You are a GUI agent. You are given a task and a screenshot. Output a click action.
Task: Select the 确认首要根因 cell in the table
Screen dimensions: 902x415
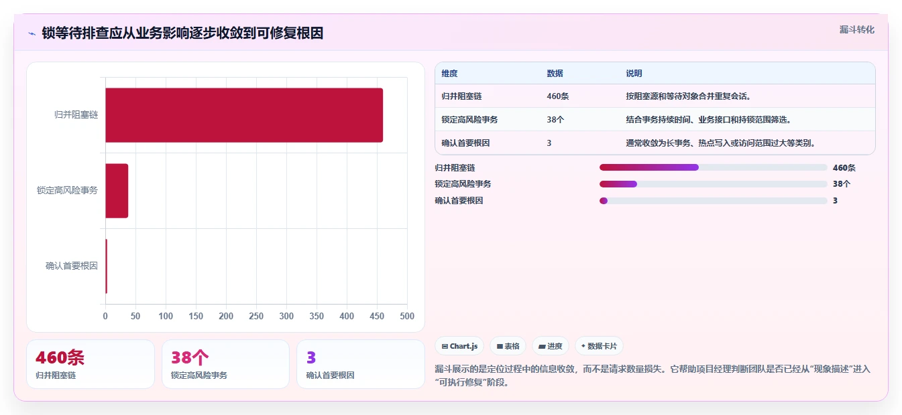(x=465, y=143)
